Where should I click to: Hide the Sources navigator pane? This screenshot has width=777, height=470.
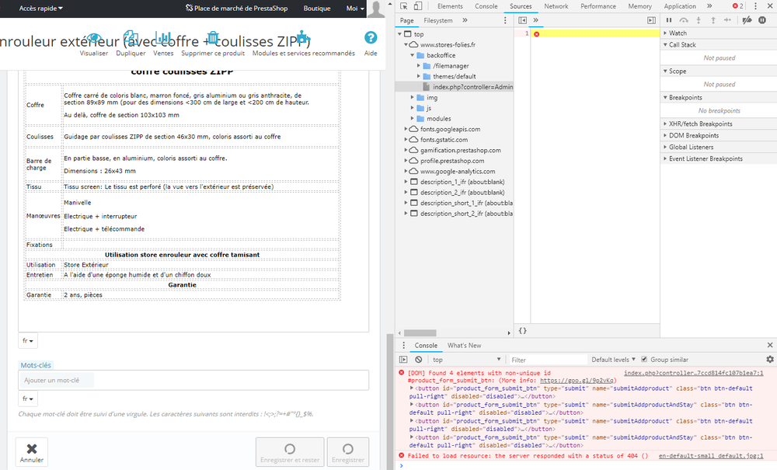click(x=522, y=20)
